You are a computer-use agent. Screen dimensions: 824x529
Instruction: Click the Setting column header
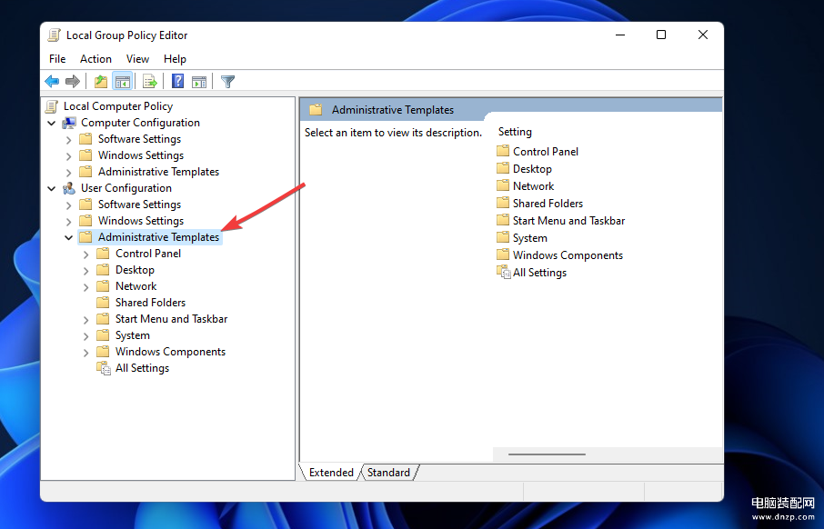[515, 132]
